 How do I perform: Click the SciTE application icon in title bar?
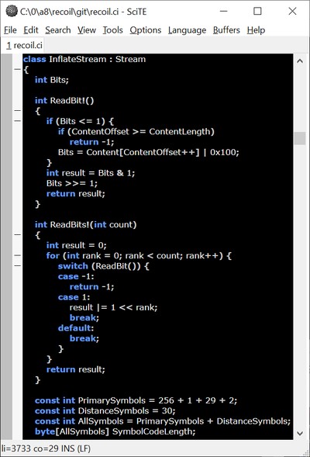(x=12, y=12)
